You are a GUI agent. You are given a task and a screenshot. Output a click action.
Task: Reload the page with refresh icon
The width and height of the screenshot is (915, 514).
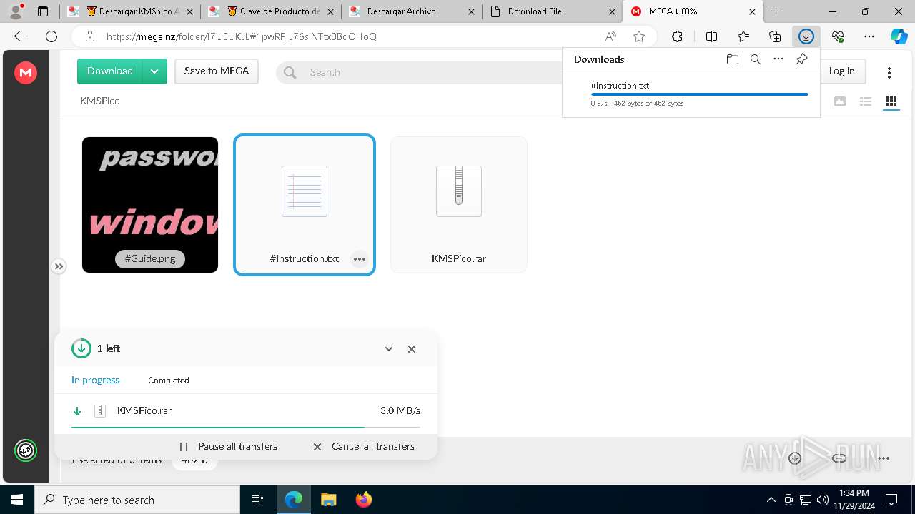(x=51, y=36)
